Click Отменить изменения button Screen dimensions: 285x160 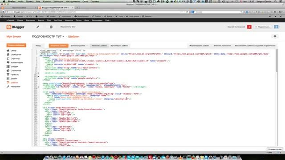222,46
